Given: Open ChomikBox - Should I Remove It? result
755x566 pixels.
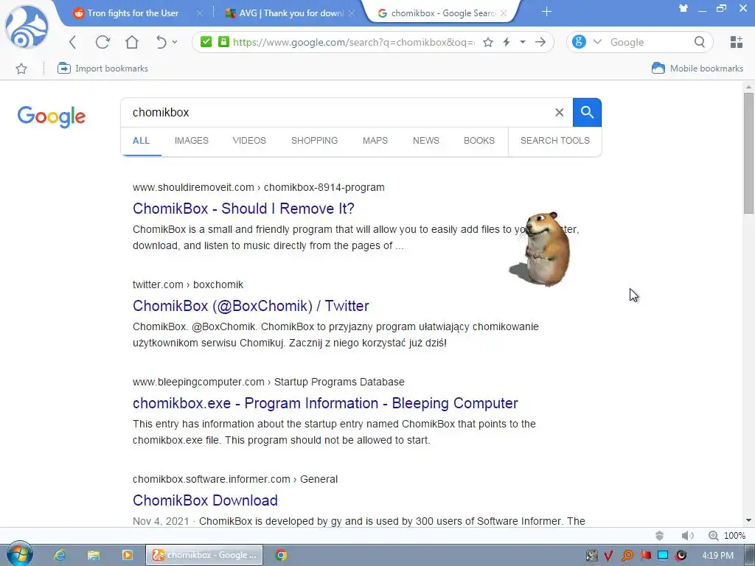Looking at the screenshot, I should click(243, 209).
